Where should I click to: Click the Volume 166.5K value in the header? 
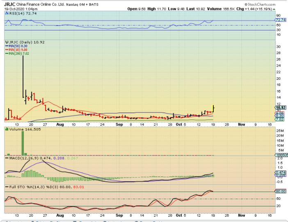(221, 9)
